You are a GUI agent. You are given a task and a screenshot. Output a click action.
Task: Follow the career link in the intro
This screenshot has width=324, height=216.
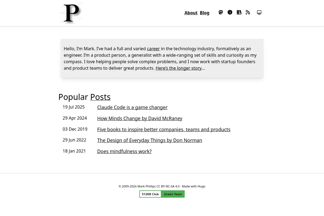click(153, 49)
